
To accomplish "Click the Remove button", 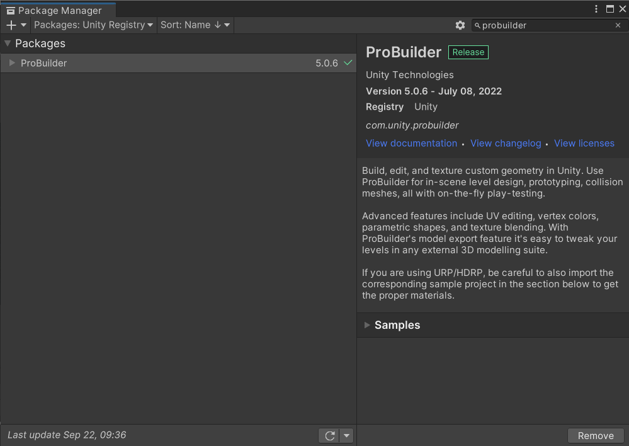I will [596, 435].
